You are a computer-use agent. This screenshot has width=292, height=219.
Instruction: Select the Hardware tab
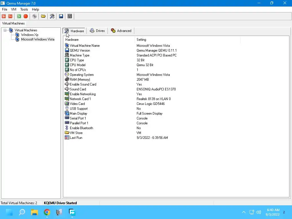click(74, 31)
